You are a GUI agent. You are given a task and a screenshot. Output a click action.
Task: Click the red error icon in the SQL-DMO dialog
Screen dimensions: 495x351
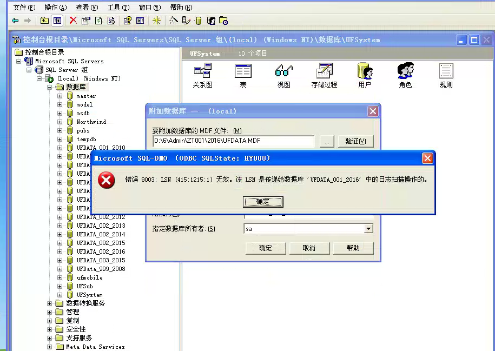(x=107, y=180)
